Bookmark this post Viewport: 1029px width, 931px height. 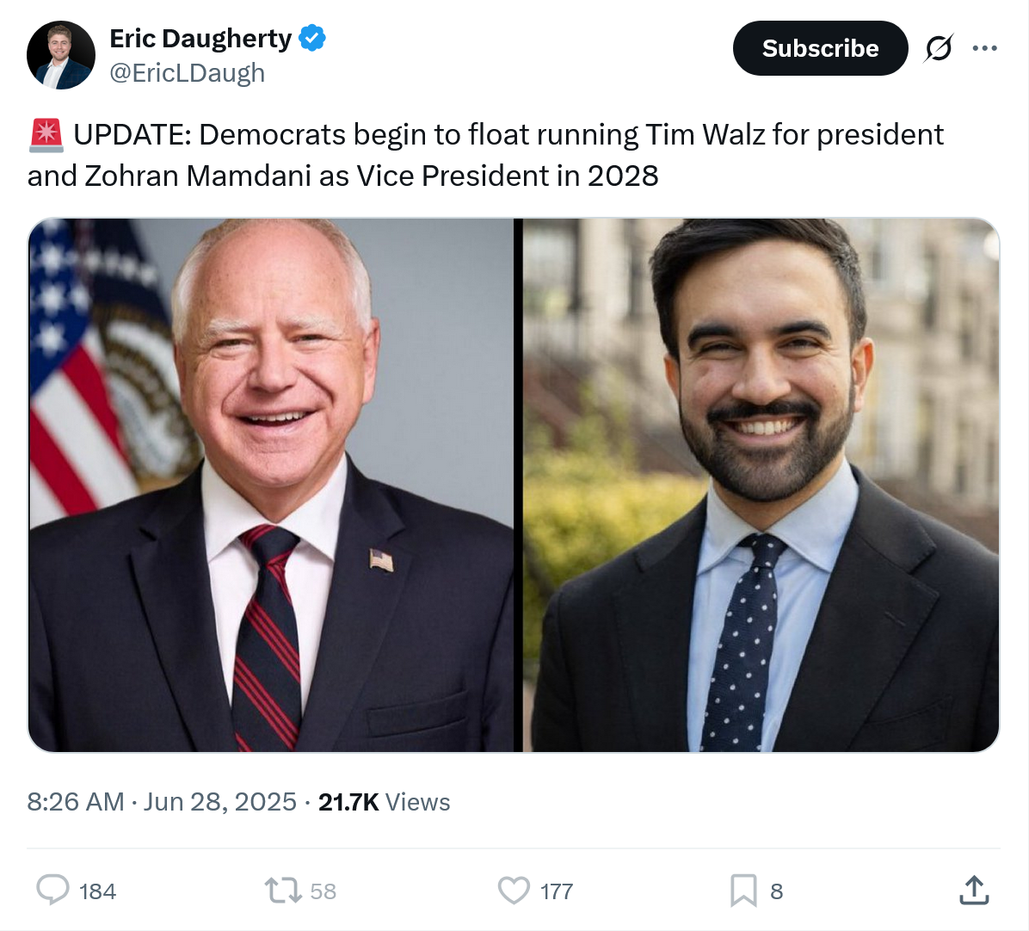coord(743,890)
